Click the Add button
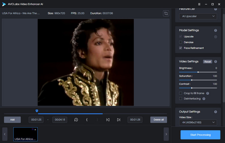Viewport: 225px width, 143px height. pos(12,120)
